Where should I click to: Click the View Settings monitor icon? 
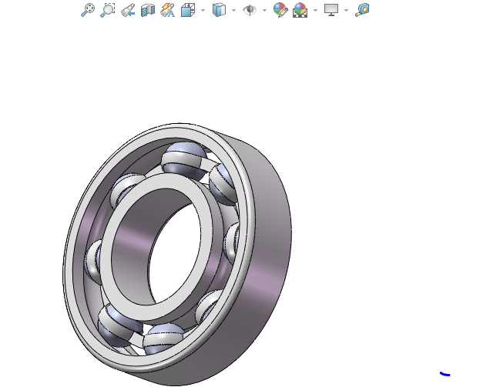coord(331,10)
